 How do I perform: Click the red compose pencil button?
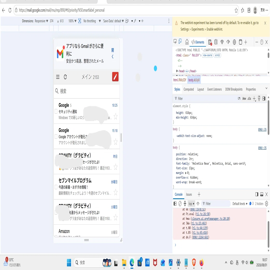tap(115, 77)
